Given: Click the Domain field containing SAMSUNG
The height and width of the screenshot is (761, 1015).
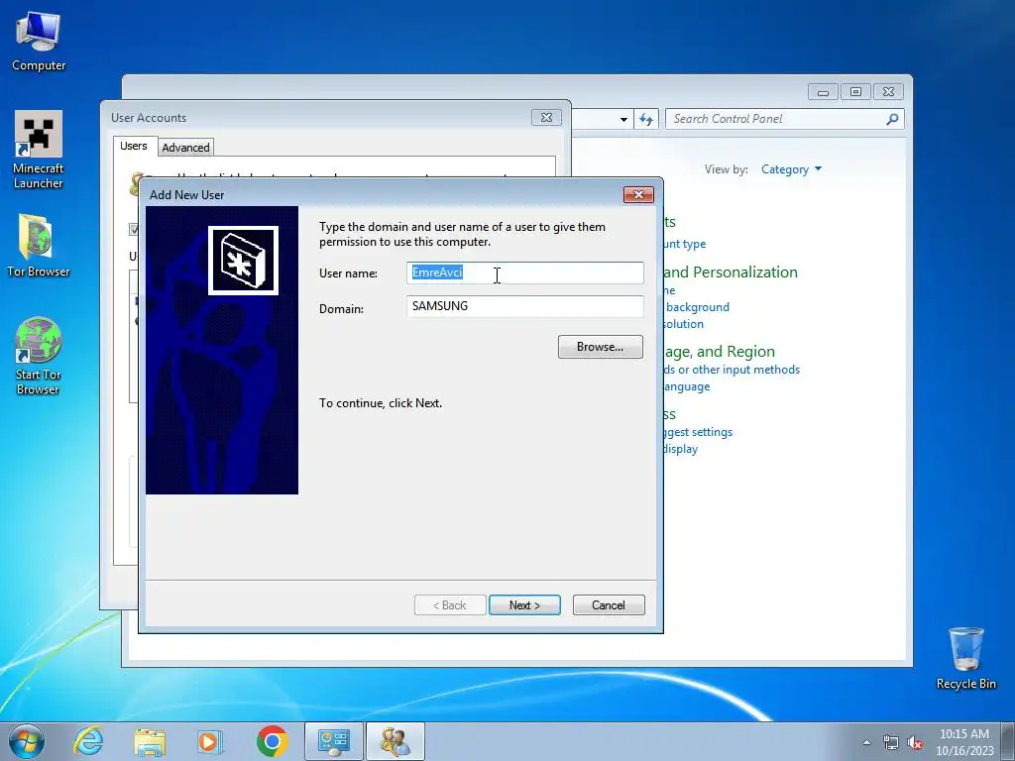Looking at the screenshot, I should click(x=525, y=306).
